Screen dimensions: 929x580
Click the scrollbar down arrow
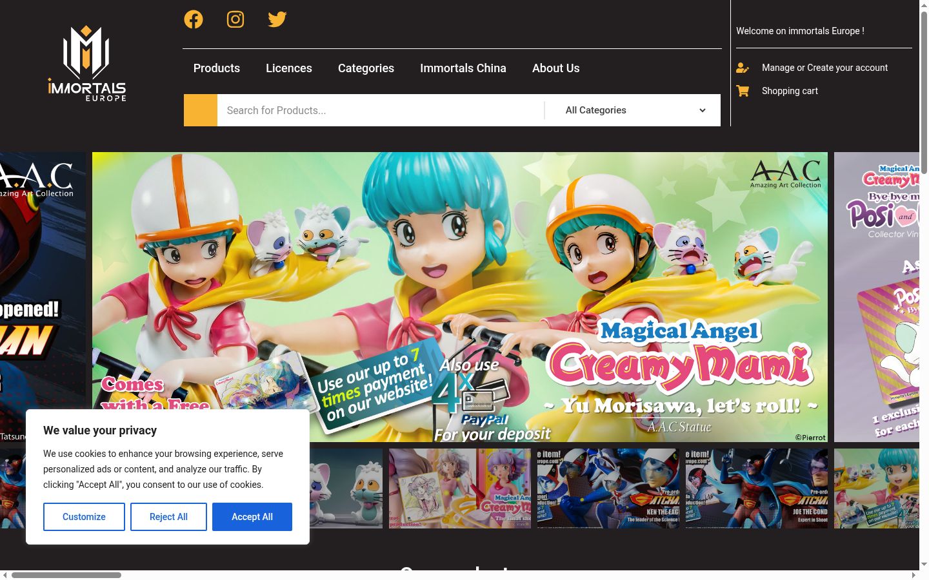pyautogui.click(x=924, y=565)
